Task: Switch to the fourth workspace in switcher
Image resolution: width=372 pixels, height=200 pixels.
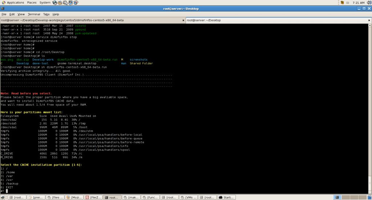Action: 362,197
